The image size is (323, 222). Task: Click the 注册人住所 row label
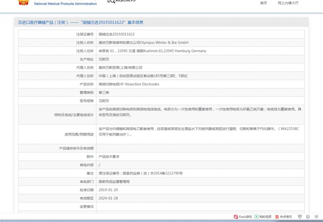pyautogui.click(x=85, y=51)
